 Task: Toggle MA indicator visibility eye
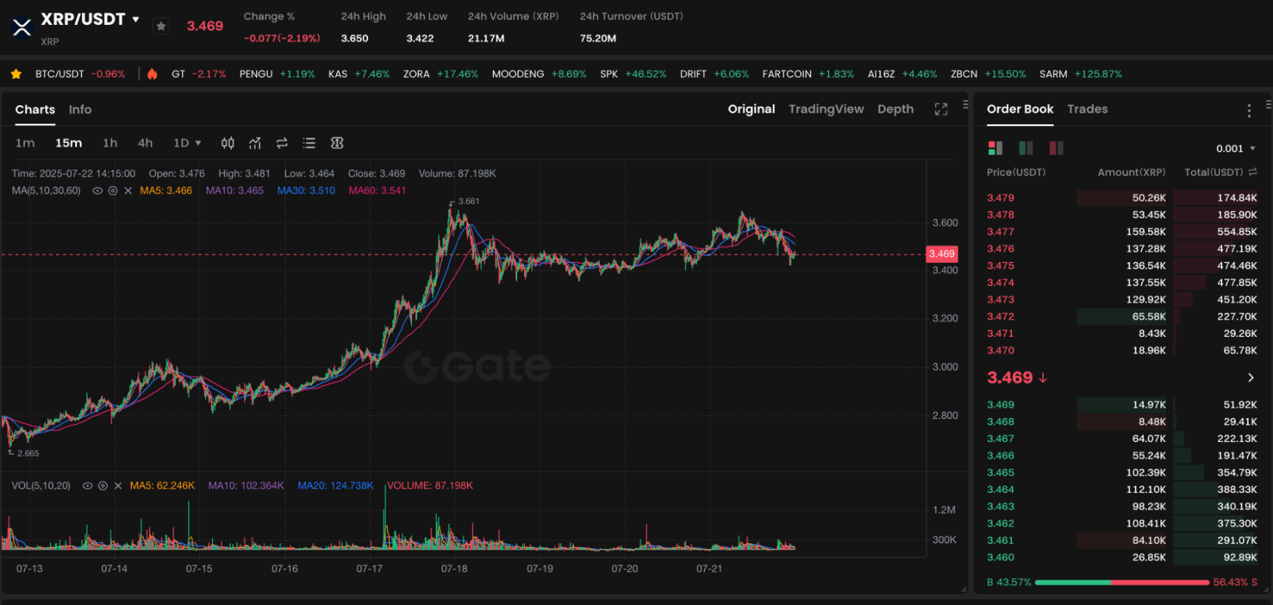coord(97,190)
